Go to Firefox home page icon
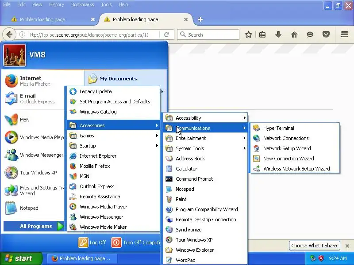 pos(294,35)
